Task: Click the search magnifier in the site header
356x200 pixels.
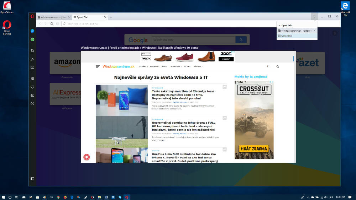Action: [277, 66]
